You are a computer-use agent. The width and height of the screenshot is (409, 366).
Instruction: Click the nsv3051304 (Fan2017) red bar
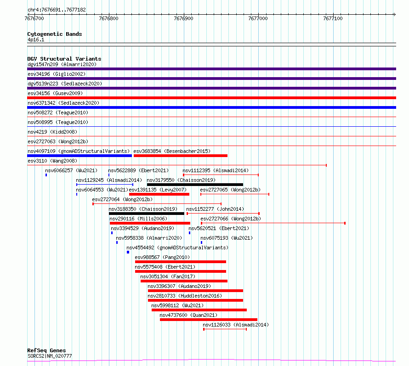(184, 281)
